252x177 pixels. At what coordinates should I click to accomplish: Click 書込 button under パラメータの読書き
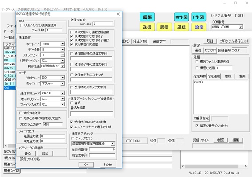(x=28, y=153)
